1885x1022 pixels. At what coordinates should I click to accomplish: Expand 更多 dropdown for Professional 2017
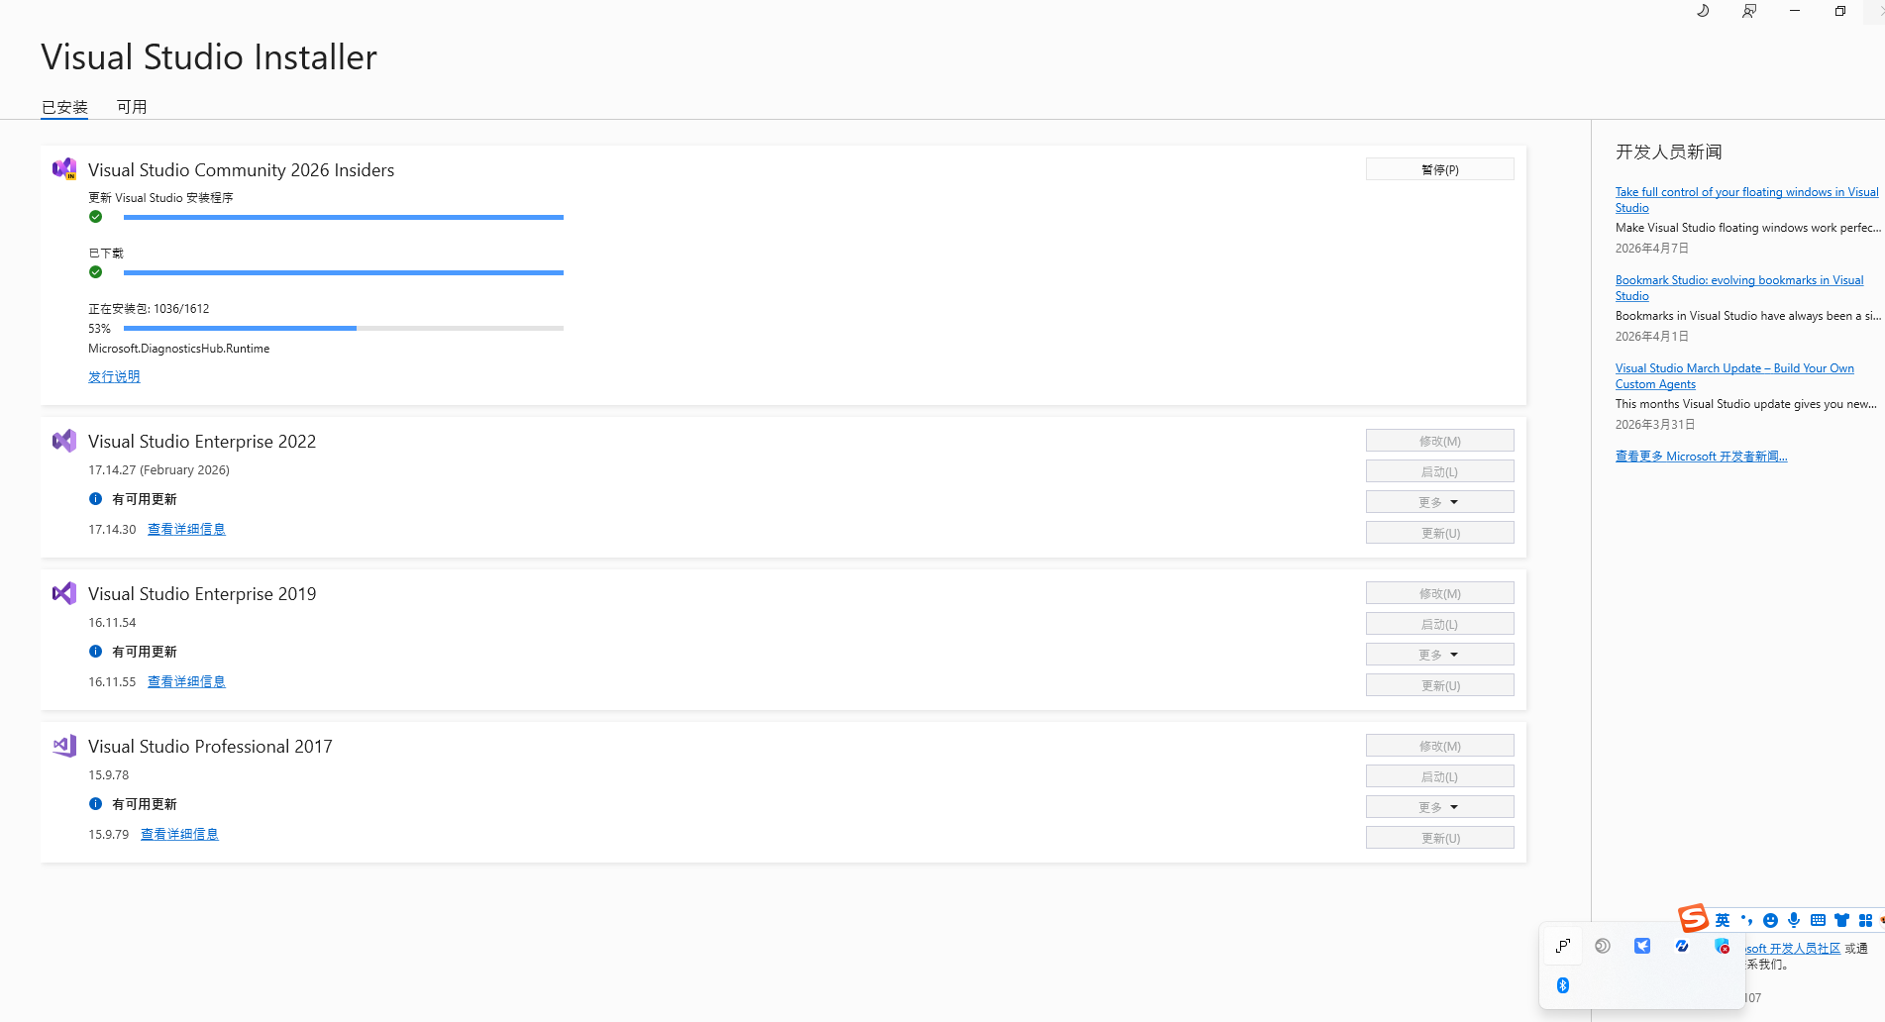[1439, 807]
